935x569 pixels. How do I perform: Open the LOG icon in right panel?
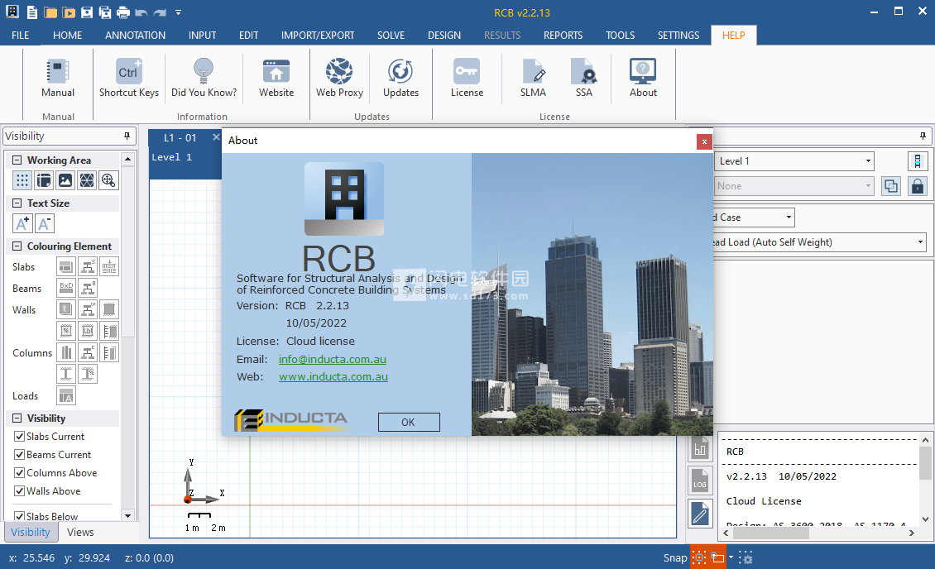tap(700, 481)
